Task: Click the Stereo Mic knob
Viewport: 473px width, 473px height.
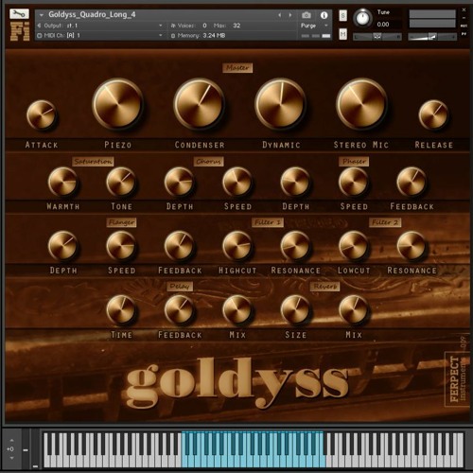Action: [361, 104]
